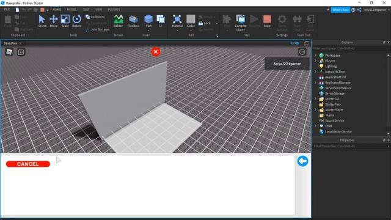Viewport: 391px width, 220px height.
Task: Collapse the ribbon with the up arrow
Action: (x=327, y=10)
